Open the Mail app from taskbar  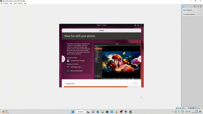(x=112, y=112)
